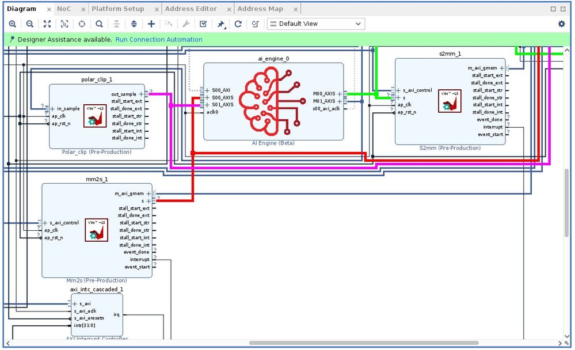
Task: Select the ai_engine_0 block title
Action: (273, 59)
